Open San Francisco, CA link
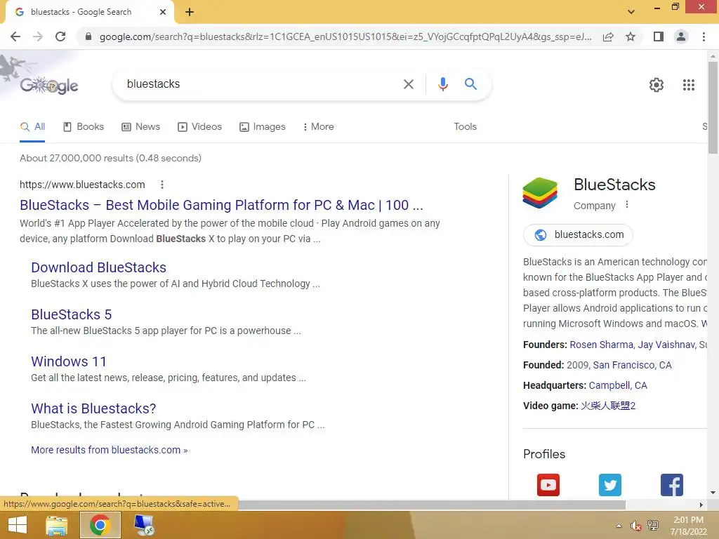The height and width of the screenshot is (539, 719). click(x=632, y=365)
